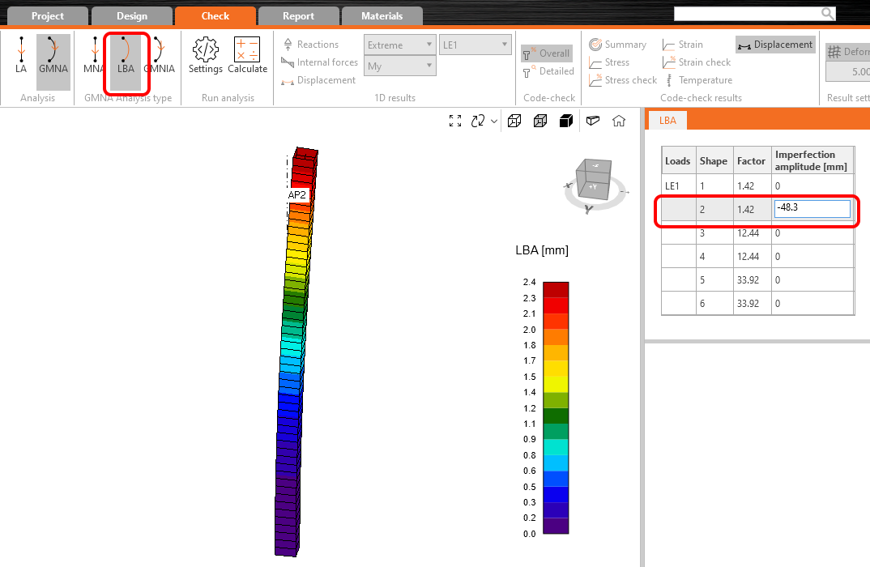Open the rotate view dropdown arrow
This screenshot has width=870, height=567.
pyautogui.click(x=494, y=122)
